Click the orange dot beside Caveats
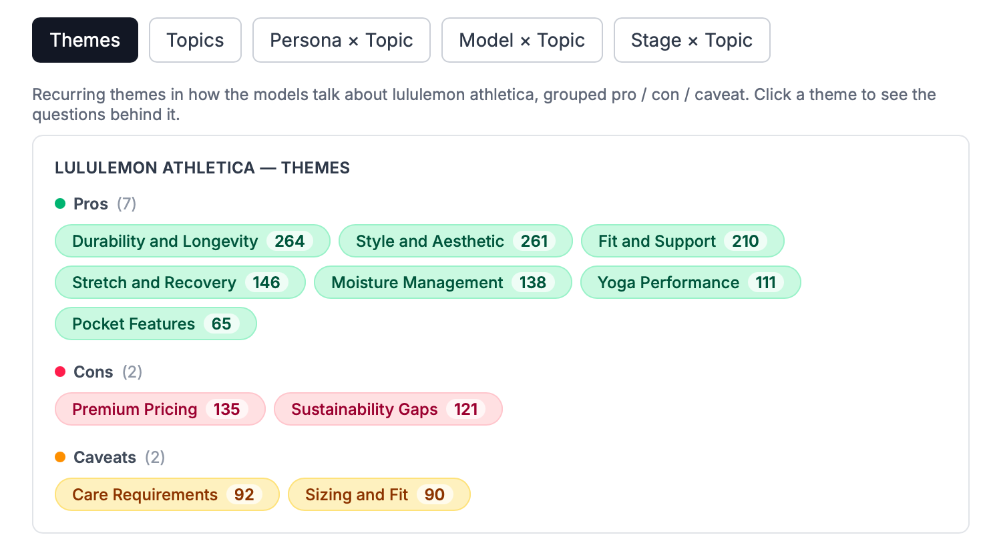The width and height of the screenshot is (983, 551). coord(60,457)
